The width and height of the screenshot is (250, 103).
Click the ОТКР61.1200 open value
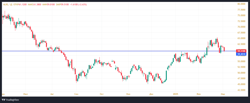[x=20, y=4]
